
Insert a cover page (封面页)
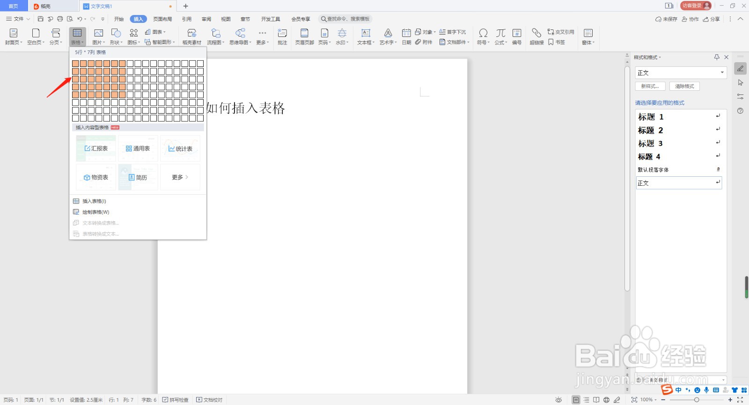pos(14,36)
